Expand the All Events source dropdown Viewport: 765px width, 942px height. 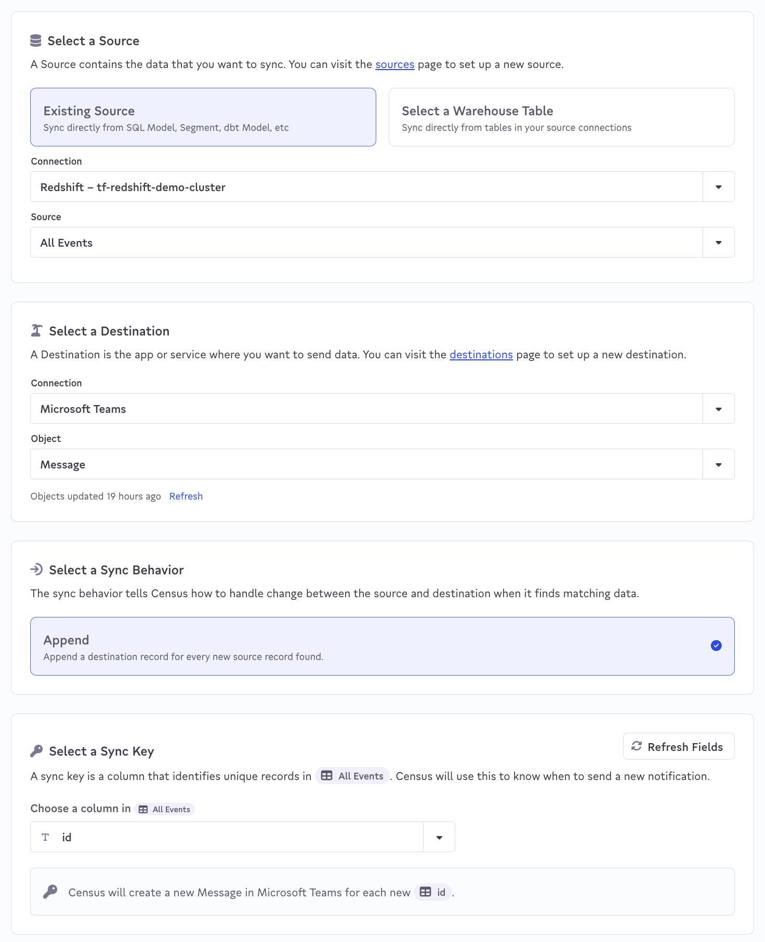(718, 243)
